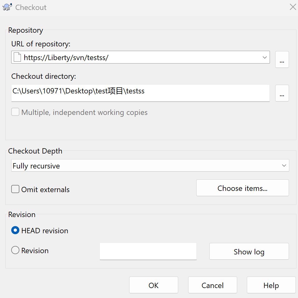Click the repository URL text https://Liberty/svn/testss/

[x=66, y=58]
